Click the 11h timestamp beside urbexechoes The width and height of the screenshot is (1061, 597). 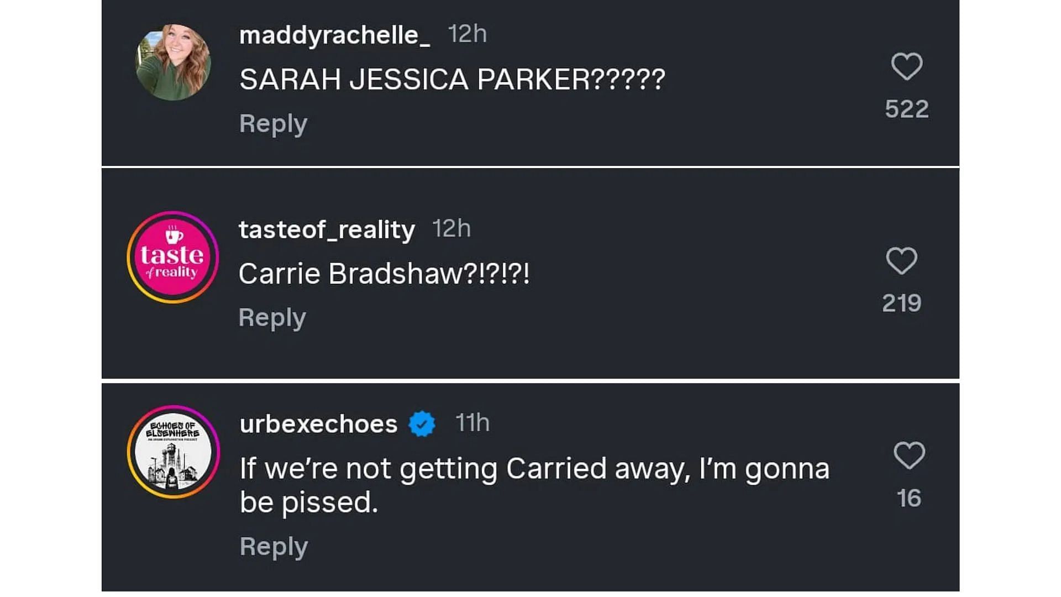pos(472,423)
